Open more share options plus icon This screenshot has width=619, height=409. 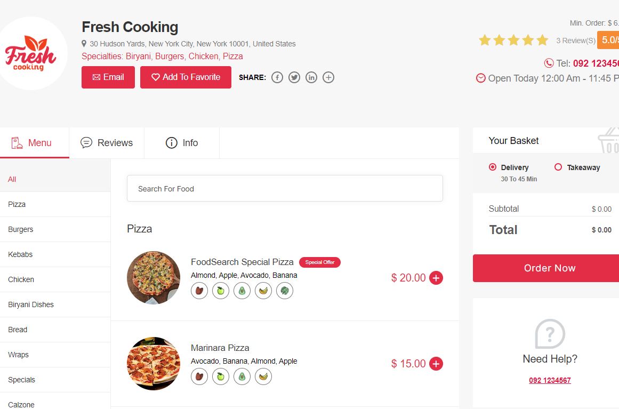pos(328,77)
